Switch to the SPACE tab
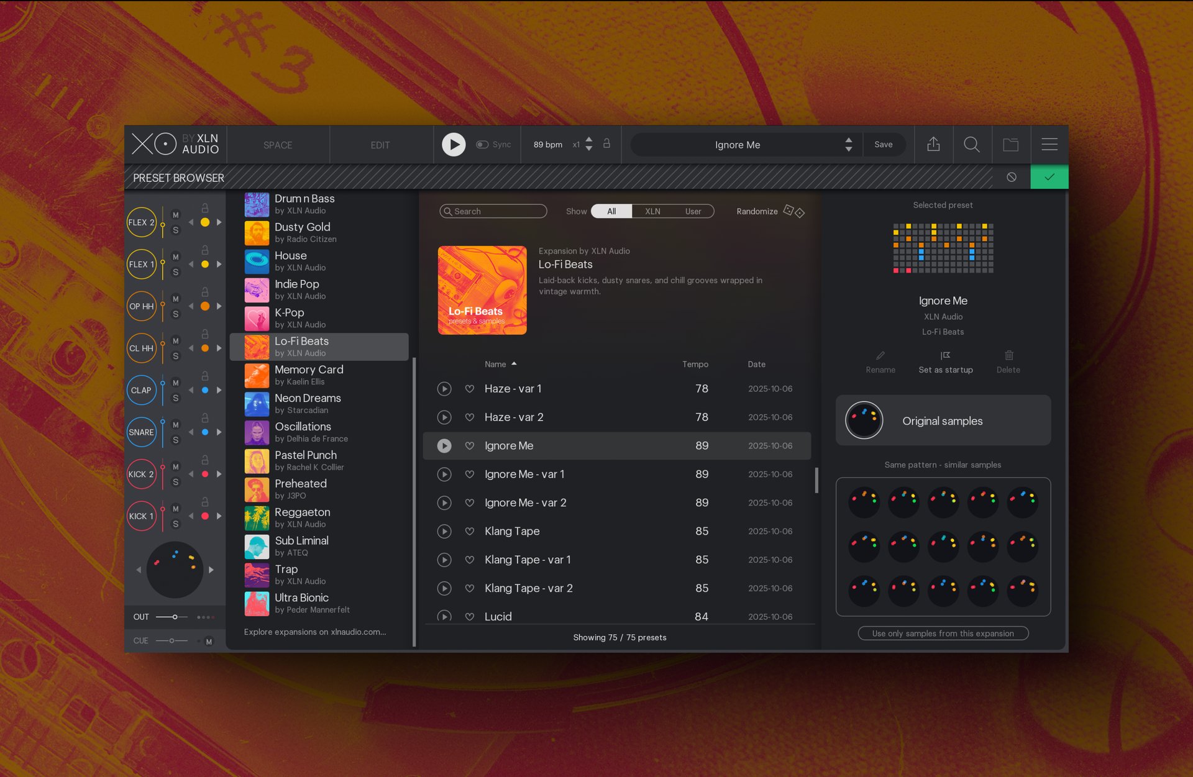Screen dimensions: 1193x777 (278, 145)
